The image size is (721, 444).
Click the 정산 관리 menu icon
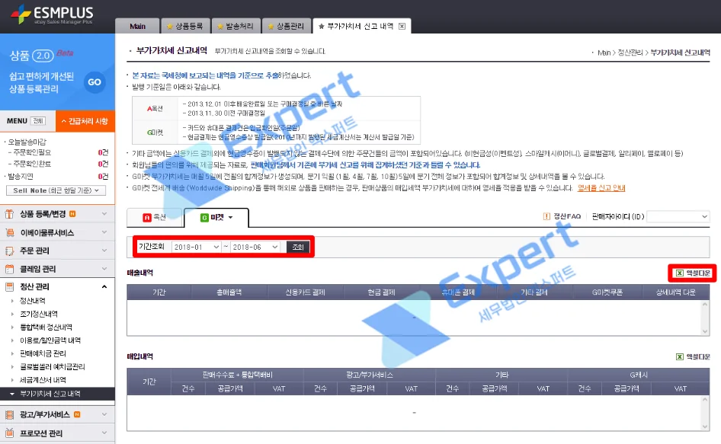point(9,287)
